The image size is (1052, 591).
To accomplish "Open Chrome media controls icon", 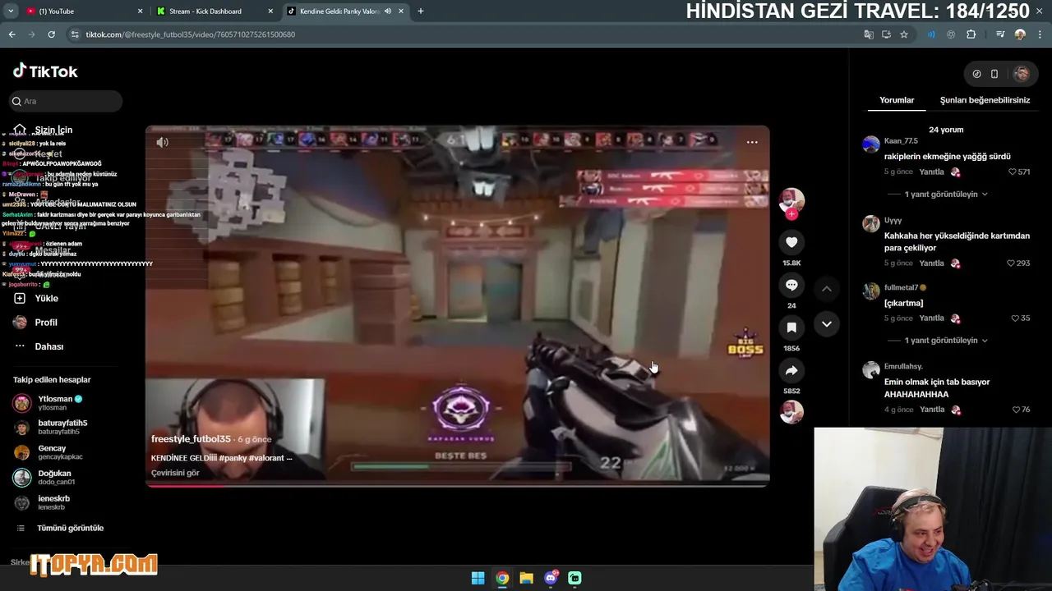I will click(999, 34).
